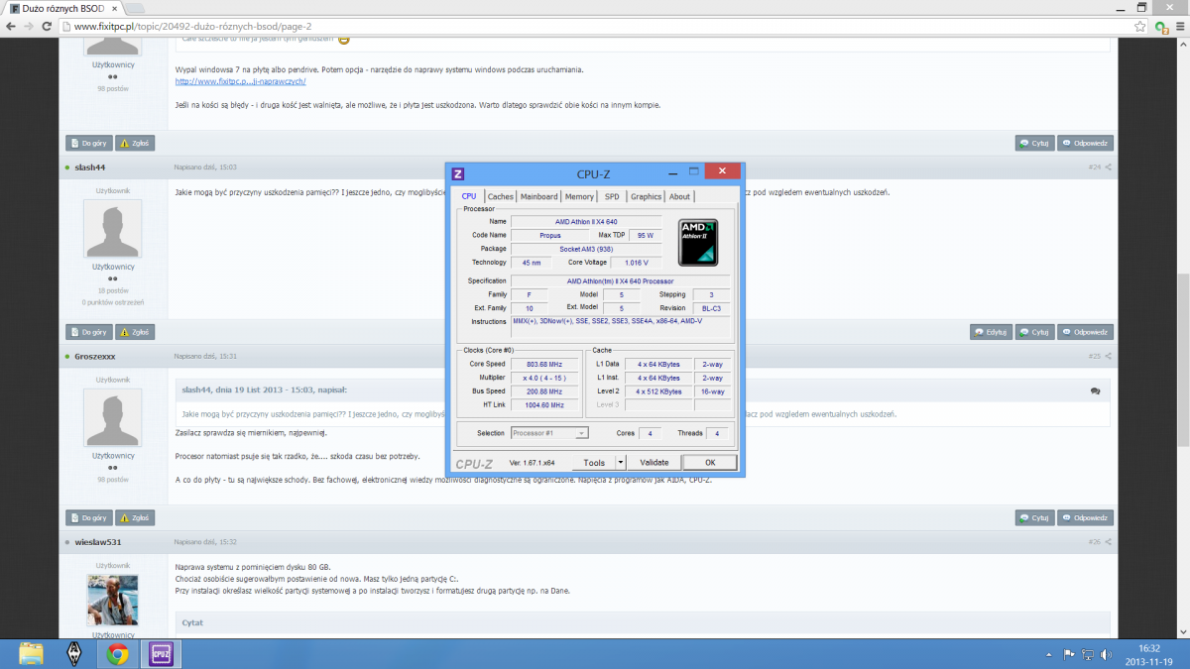Image resolution: width=1190 pixels, height=669 pixels.
Task: Select the CPU tab
Action: tap(469, 196)
